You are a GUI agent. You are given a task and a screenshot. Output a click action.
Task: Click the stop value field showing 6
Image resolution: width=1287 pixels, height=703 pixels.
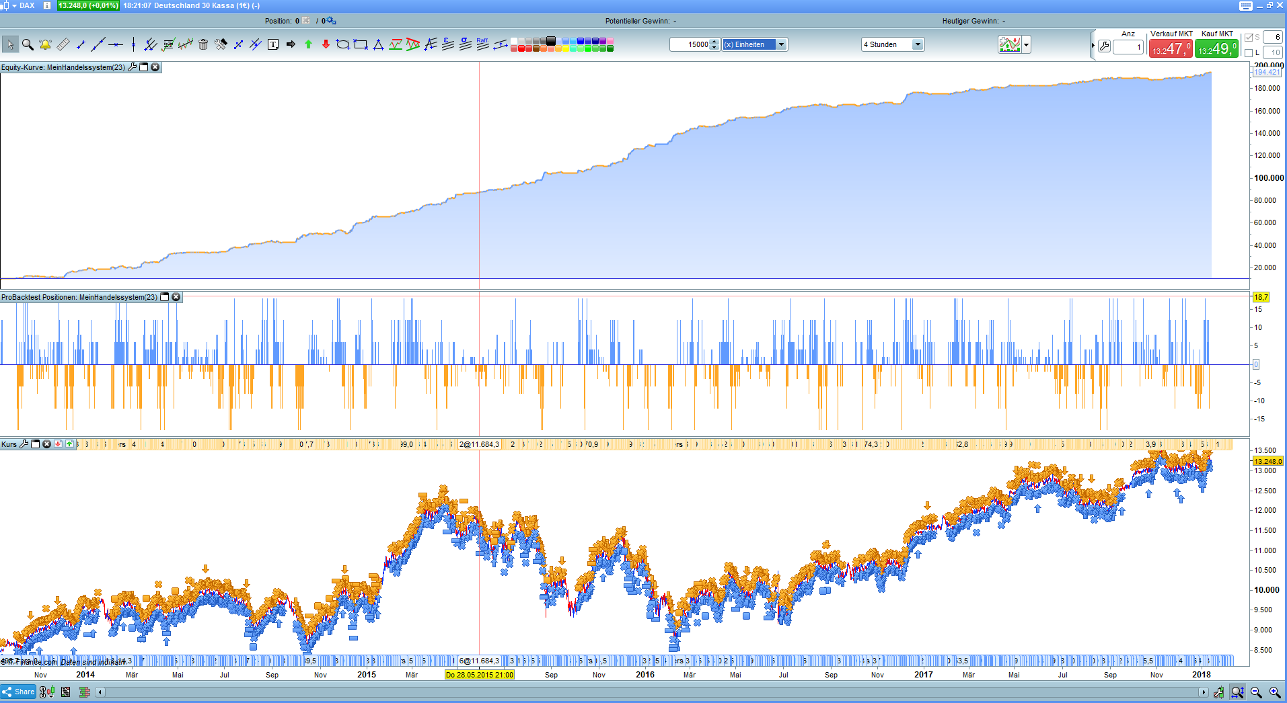[x=1272, y=38]
